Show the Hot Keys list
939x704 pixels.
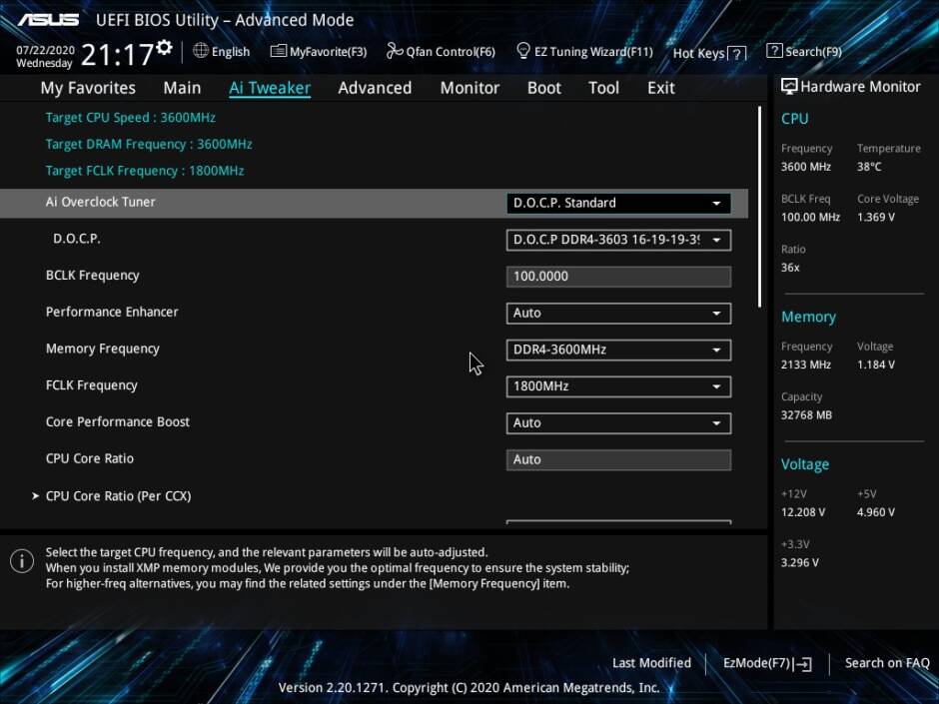[x=709, y=53]
